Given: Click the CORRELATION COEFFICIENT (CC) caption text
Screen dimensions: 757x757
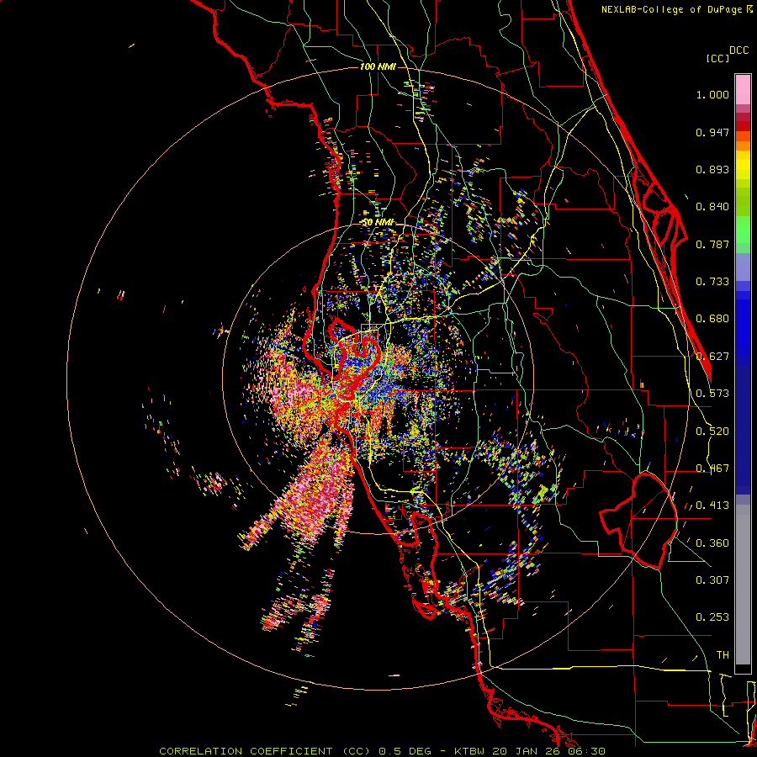Looking at the screenshot, I should click(264, 751).
